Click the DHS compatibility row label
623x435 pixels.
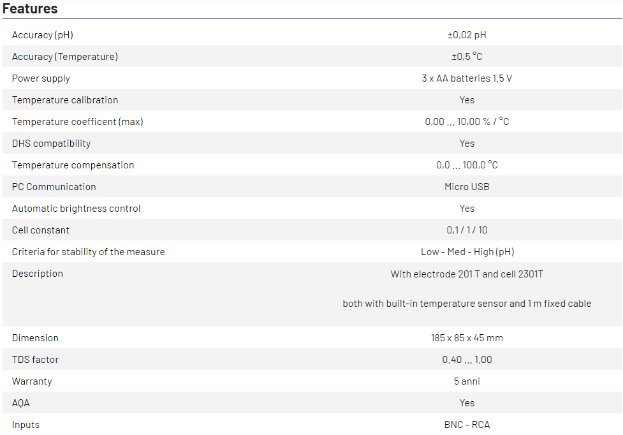pos(51,144)
